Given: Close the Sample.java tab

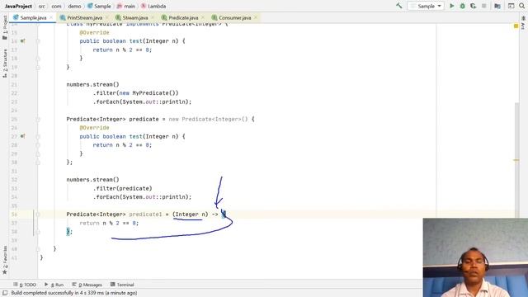Looking at the screenshot, I should coord(51,17).
